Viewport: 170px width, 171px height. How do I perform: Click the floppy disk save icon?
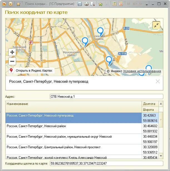(80, 4)
